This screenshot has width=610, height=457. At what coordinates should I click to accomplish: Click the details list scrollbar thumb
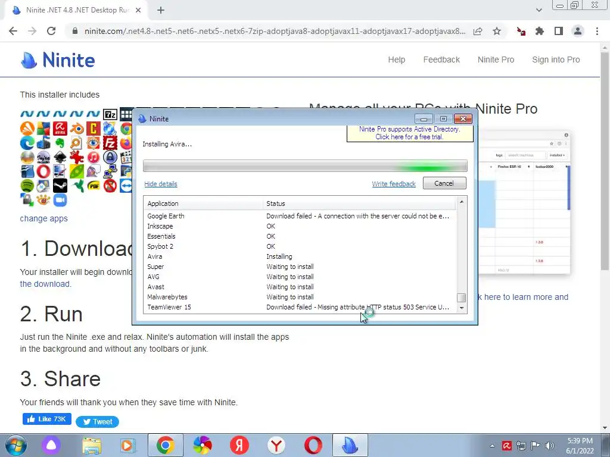coord(462,298)
